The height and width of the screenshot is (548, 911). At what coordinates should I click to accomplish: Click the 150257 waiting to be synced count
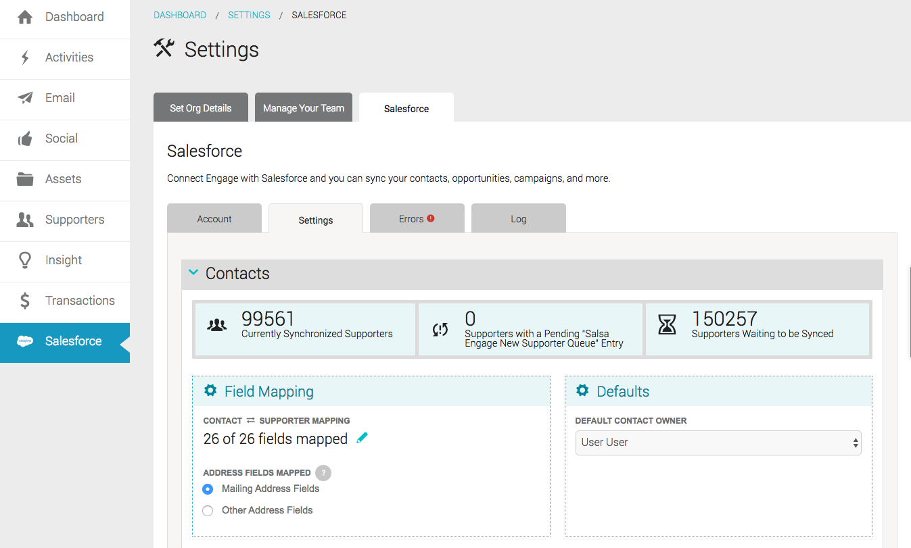coord(724,318)
